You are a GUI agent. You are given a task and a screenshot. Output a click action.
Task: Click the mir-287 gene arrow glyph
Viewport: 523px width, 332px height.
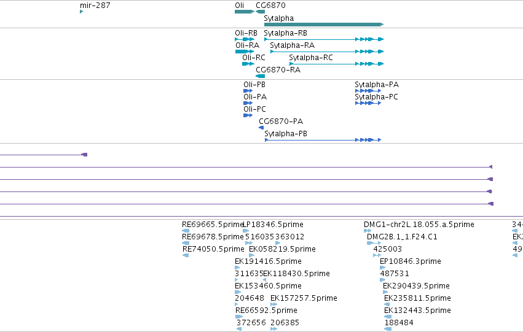coord(81,12)
